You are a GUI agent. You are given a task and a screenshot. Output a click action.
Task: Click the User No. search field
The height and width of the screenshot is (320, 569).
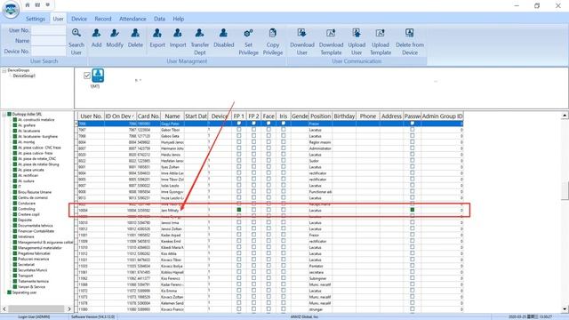point(49,30)
